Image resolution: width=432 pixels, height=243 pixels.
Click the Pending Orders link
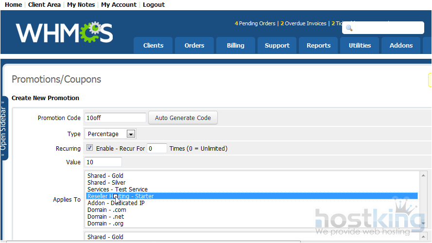coord(257,23)
